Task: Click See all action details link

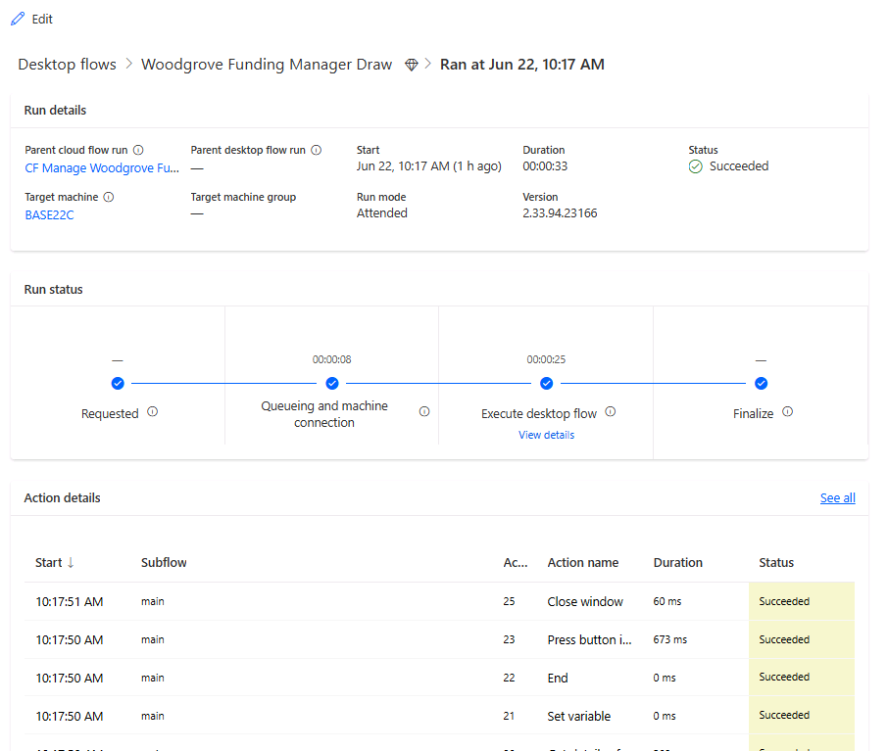Action: [837, 498]
